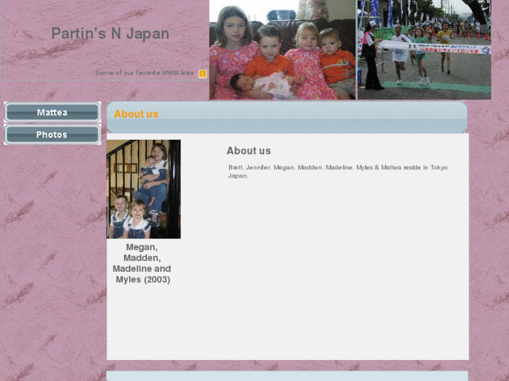Click the gray 'About us' content heading

coord(249,151)
